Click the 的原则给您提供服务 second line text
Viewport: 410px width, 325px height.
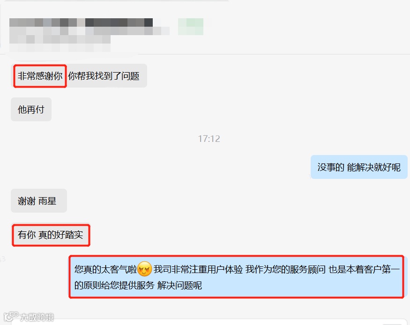(114, 285)
